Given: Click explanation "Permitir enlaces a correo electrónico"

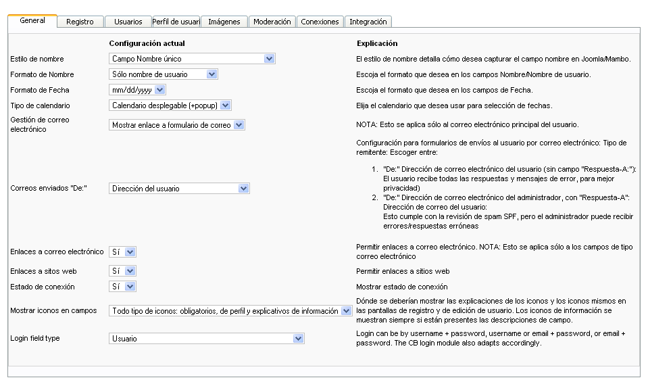Looking at the screenshot, I should [x=494, y=252].
